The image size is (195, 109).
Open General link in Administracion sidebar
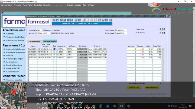pos(10,34)
